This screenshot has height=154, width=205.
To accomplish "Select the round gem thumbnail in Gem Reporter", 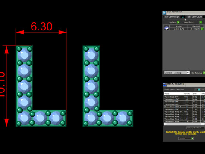I will point(167,27).
